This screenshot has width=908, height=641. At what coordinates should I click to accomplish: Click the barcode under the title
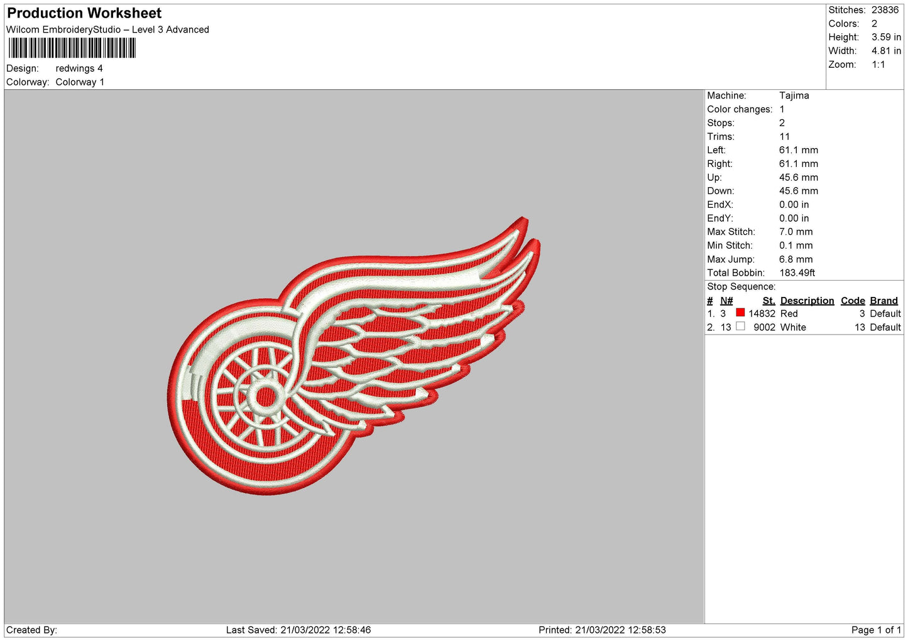point(72,48)
